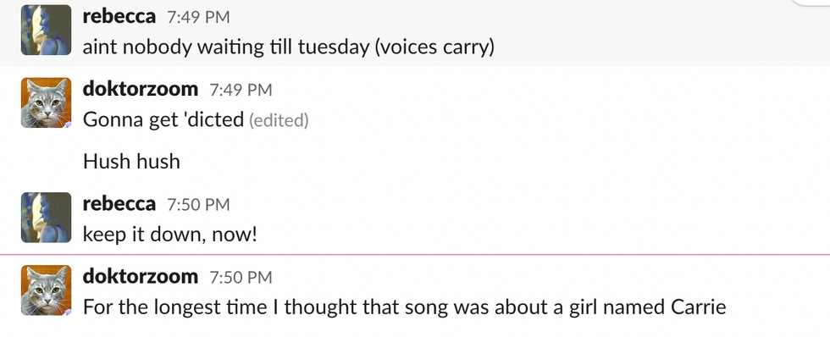Click the '(edited)' label
Screen dimensions: 830x337
(x=279, y=121)
